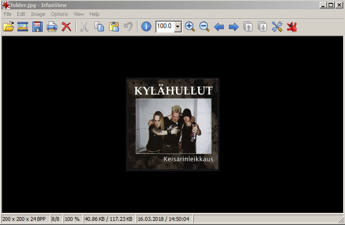Open the Slideshow filmstrip icon
The height and width of the screenshot is (225, 345).
(x=23, y=27)
